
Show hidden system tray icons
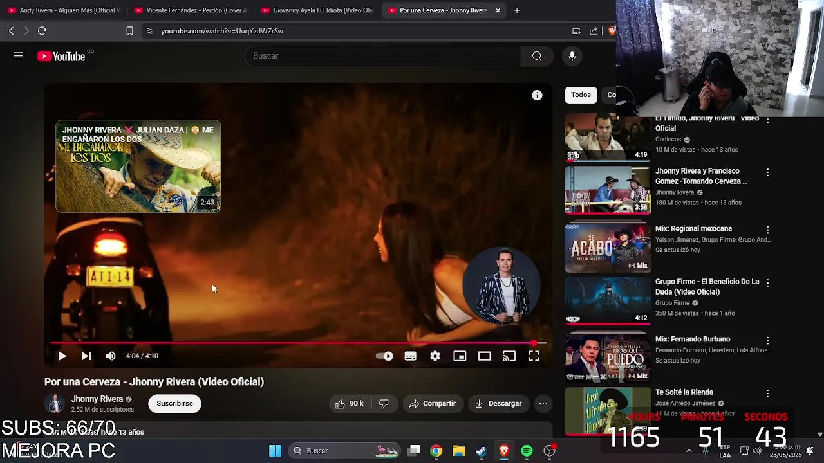(689, 451)
